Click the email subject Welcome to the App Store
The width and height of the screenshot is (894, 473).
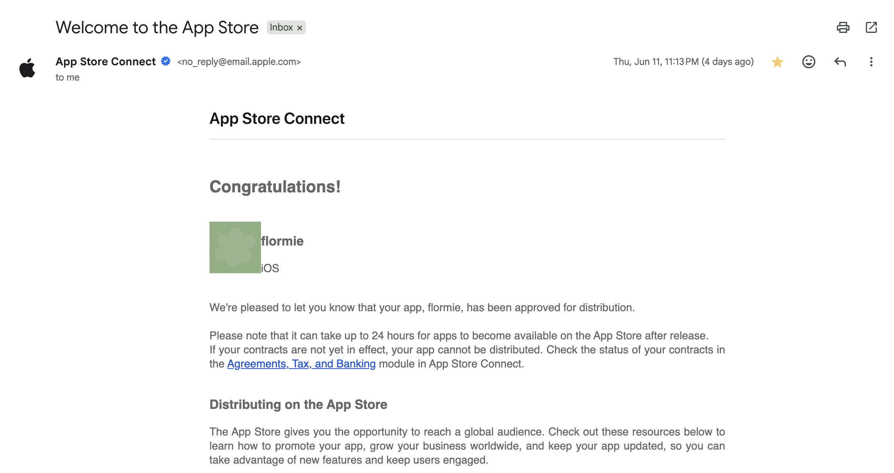coord(157,27)
